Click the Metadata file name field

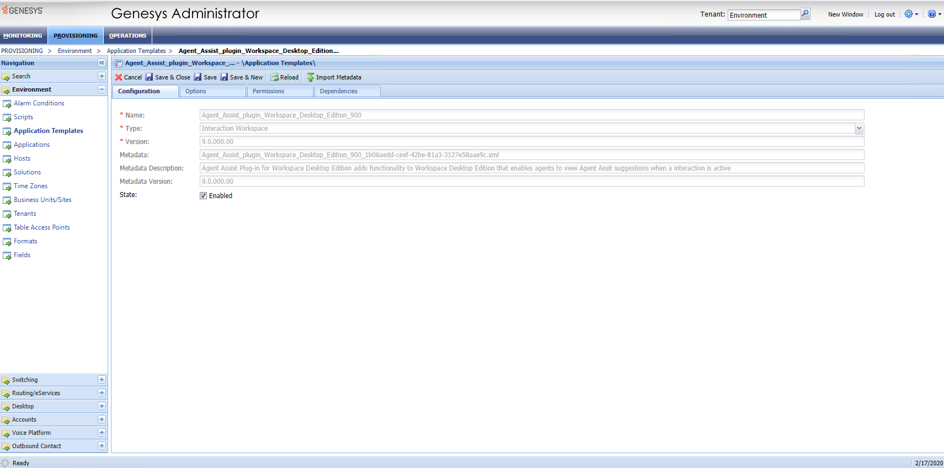click(x=532, y=155)
